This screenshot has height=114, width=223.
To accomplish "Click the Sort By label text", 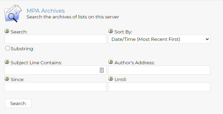I will tap(123, 32).
